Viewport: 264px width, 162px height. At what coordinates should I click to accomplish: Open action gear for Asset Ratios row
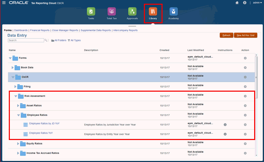point(245,106)
